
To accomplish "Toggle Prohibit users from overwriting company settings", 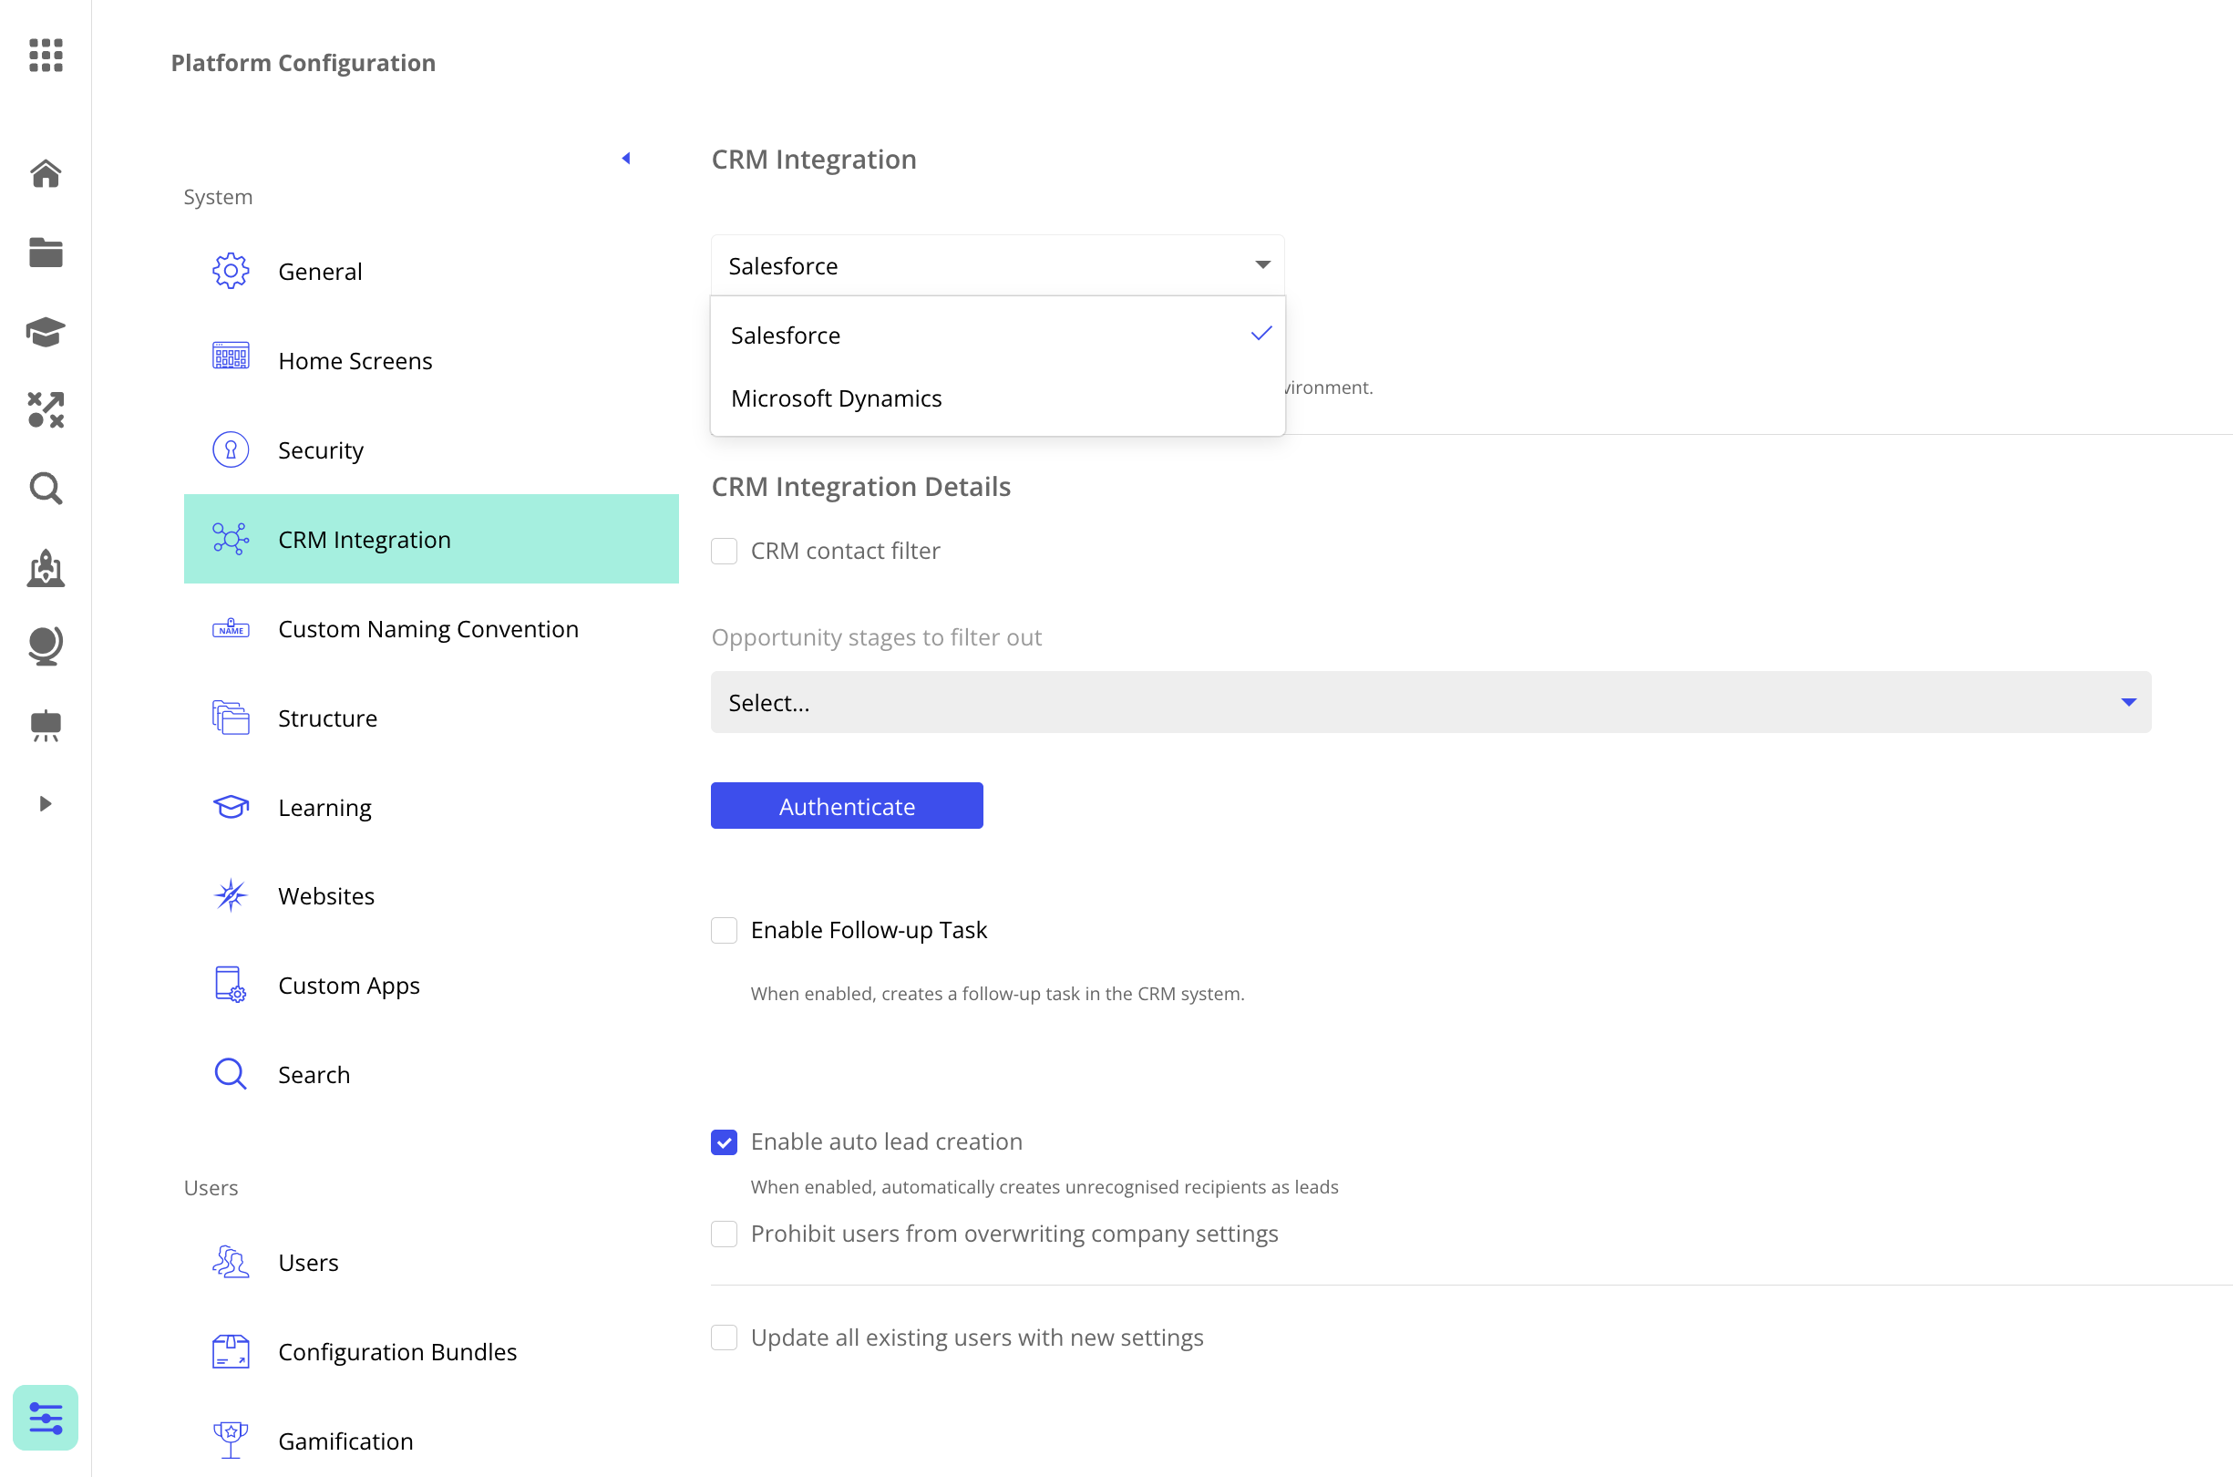I will [724, 1234].
